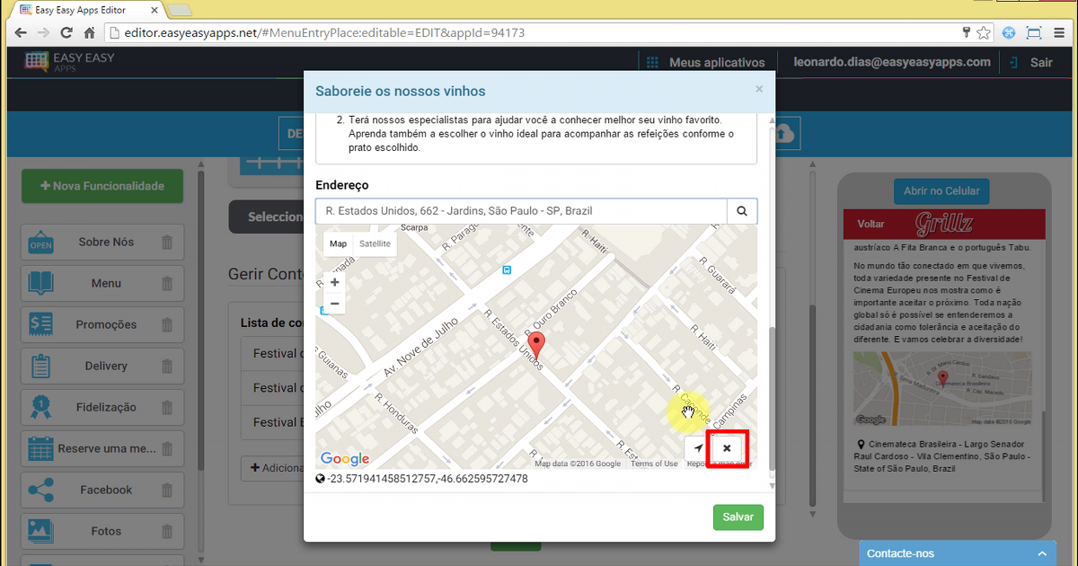Click the locate-me arrow icon on map

click(698, 448)
